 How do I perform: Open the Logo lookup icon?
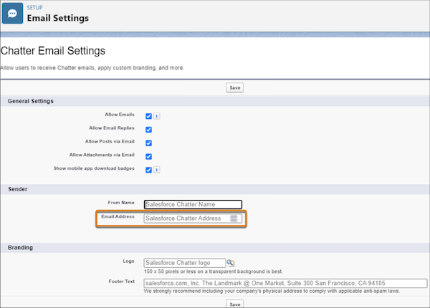[231, 264]
